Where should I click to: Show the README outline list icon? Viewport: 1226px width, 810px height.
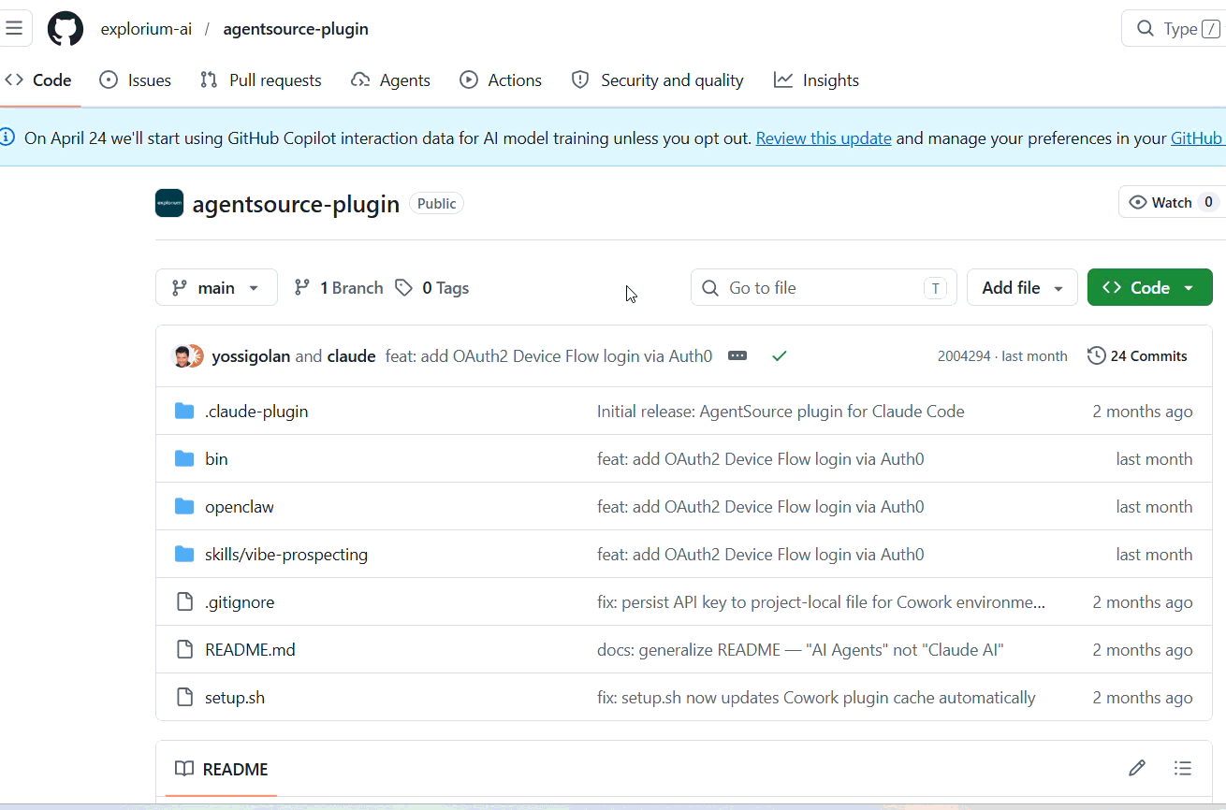pos(1183,769)
